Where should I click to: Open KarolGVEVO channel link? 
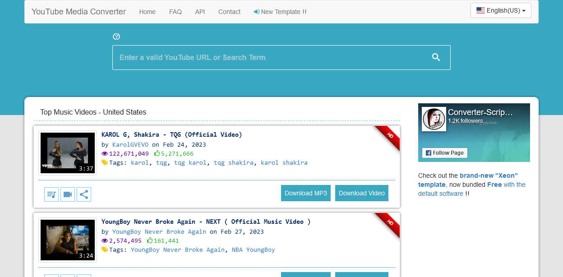coord(130,145)
